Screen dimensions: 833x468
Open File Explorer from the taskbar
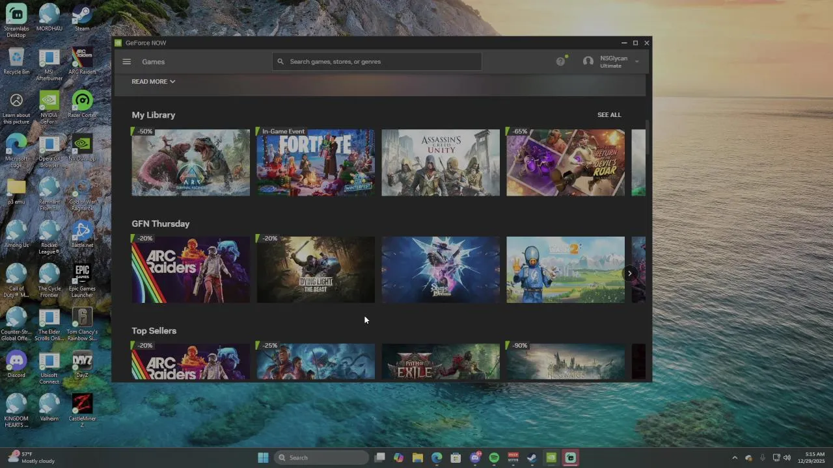(418, 458)
